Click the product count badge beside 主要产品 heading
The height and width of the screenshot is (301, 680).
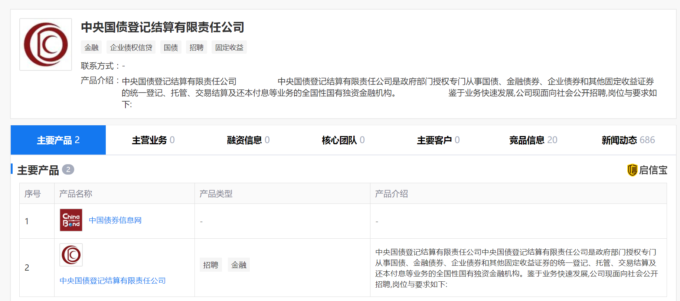(68, 170)
